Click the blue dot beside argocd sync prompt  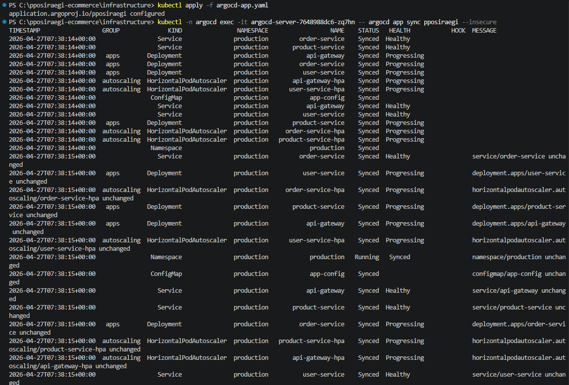[x=4, y=22]
